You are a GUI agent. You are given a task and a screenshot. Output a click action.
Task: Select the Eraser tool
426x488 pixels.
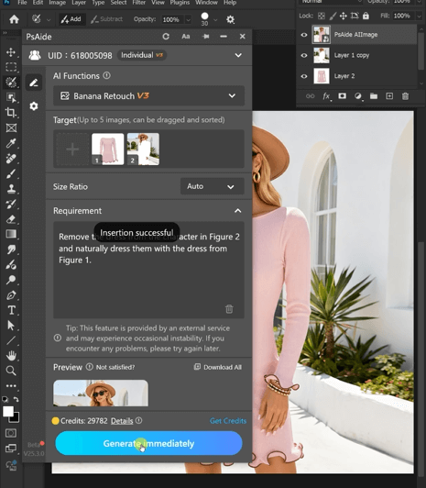[x=11, y=219]
